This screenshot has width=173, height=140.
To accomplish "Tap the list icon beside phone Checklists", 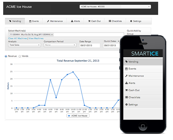I will [126, 97].
